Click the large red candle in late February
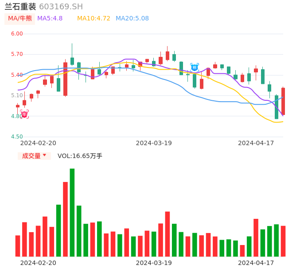 coord(66,79)
